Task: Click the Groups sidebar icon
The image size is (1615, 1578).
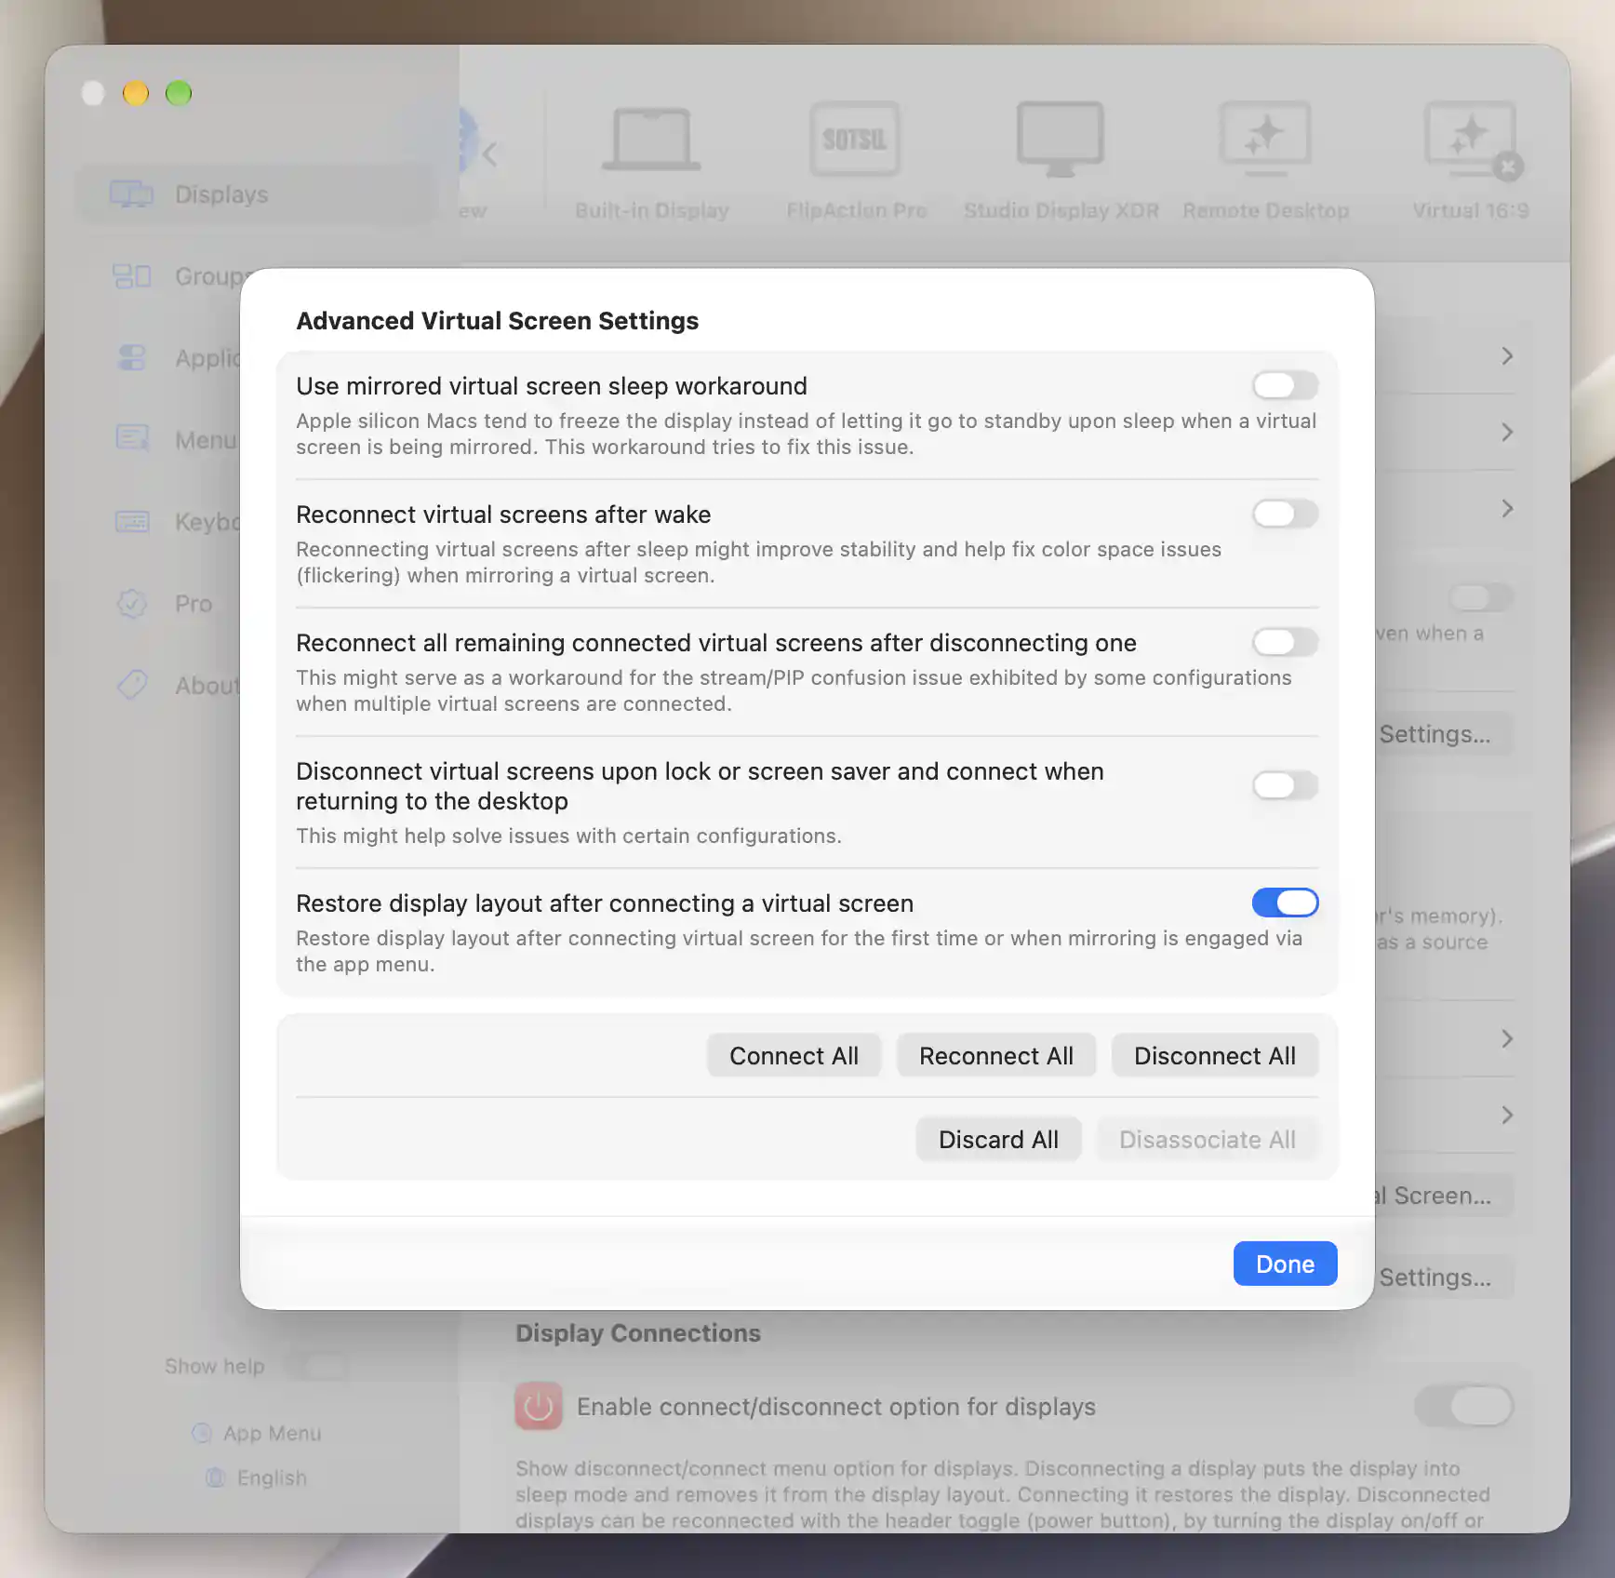Action: (131, 276)
